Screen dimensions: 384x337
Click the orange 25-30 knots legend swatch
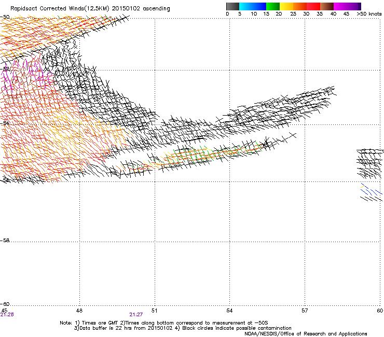[x=300, y=6]
